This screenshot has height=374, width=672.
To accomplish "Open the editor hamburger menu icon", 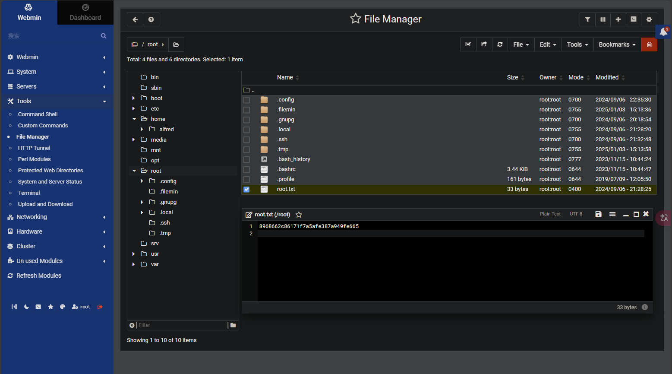I will [x=612, y=214].
